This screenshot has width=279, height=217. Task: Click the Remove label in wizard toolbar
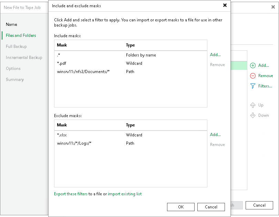point(266,76)
